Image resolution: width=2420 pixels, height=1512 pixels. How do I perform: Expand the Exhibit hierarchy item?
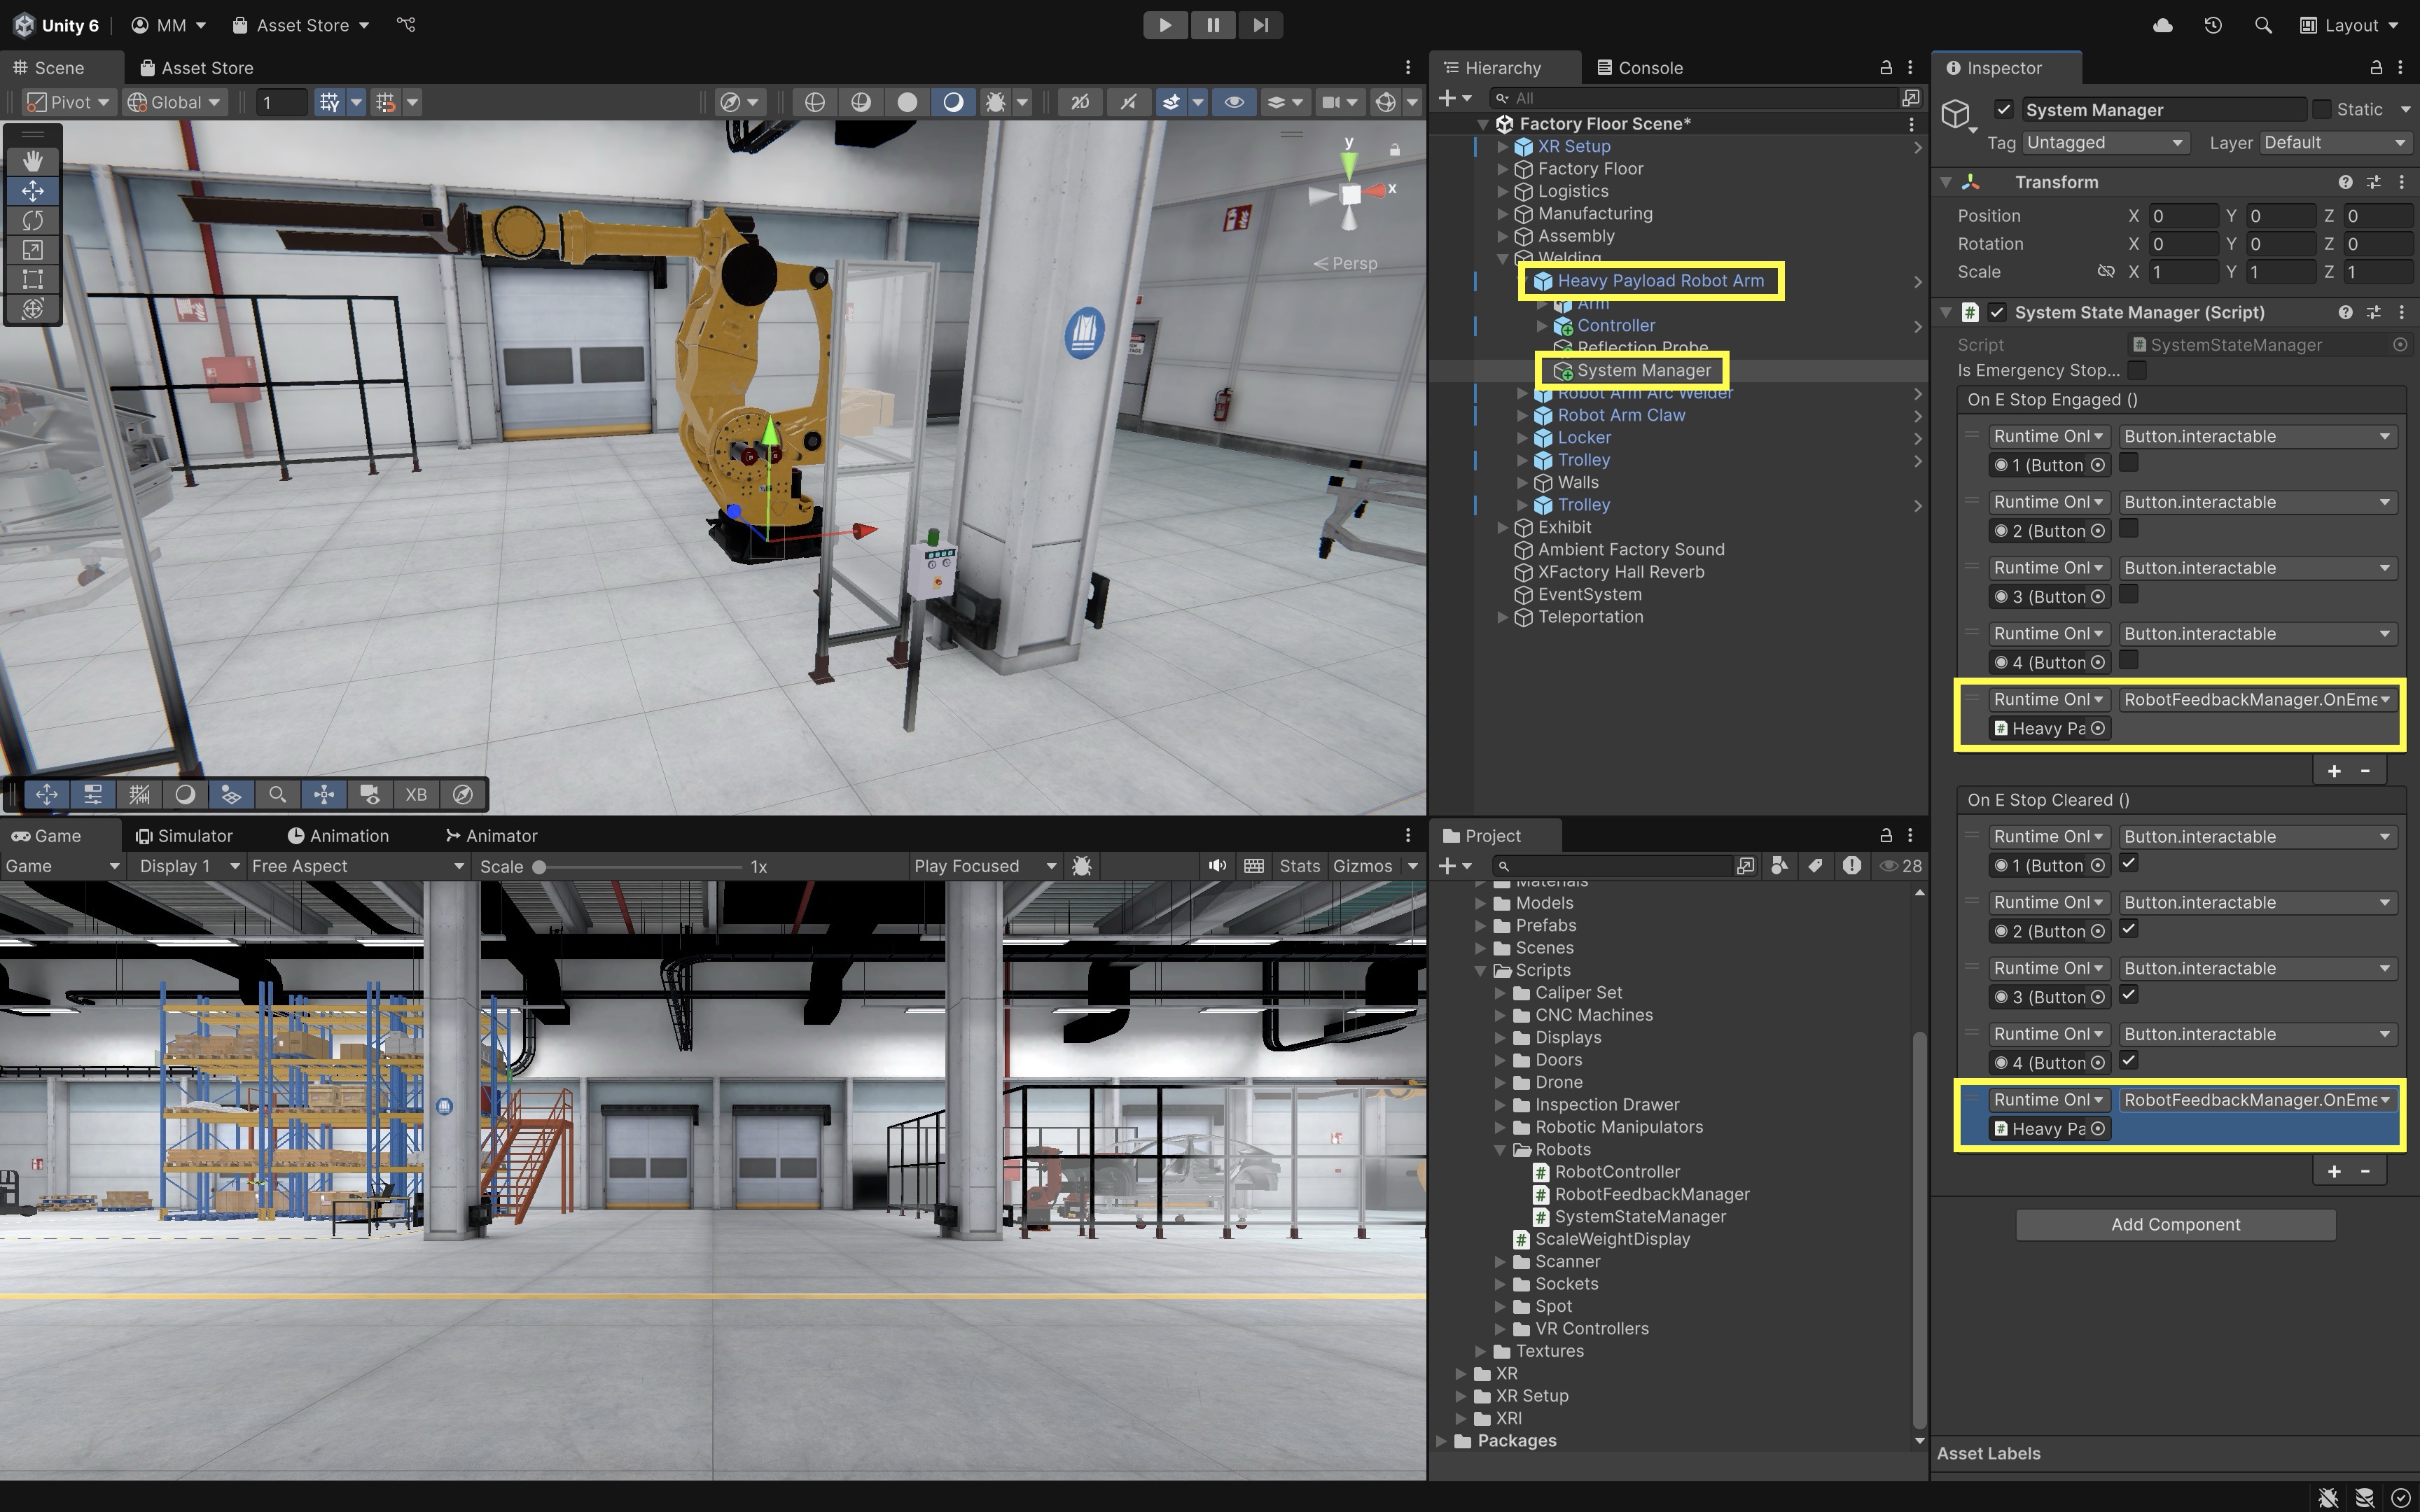coord(1502,527)
